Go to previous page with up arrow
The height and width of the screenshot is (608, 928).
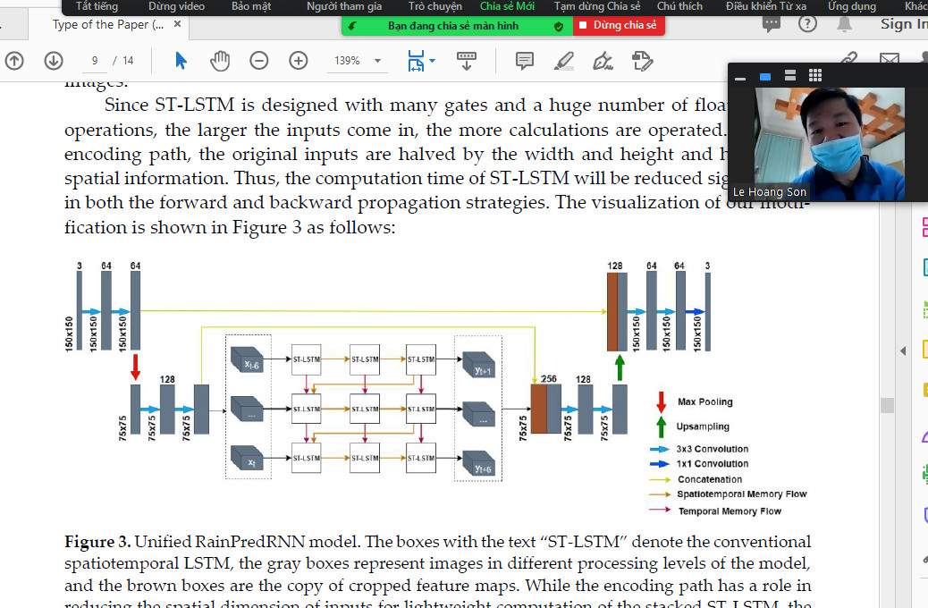click(x=14, y=61)
